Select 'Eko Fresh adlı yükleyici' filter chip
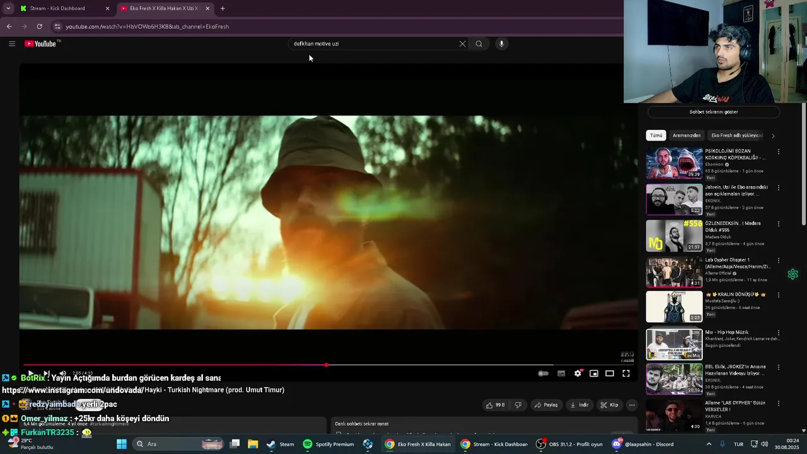The width and height of the screenshot is (807, 454). (x=737, y=136)
